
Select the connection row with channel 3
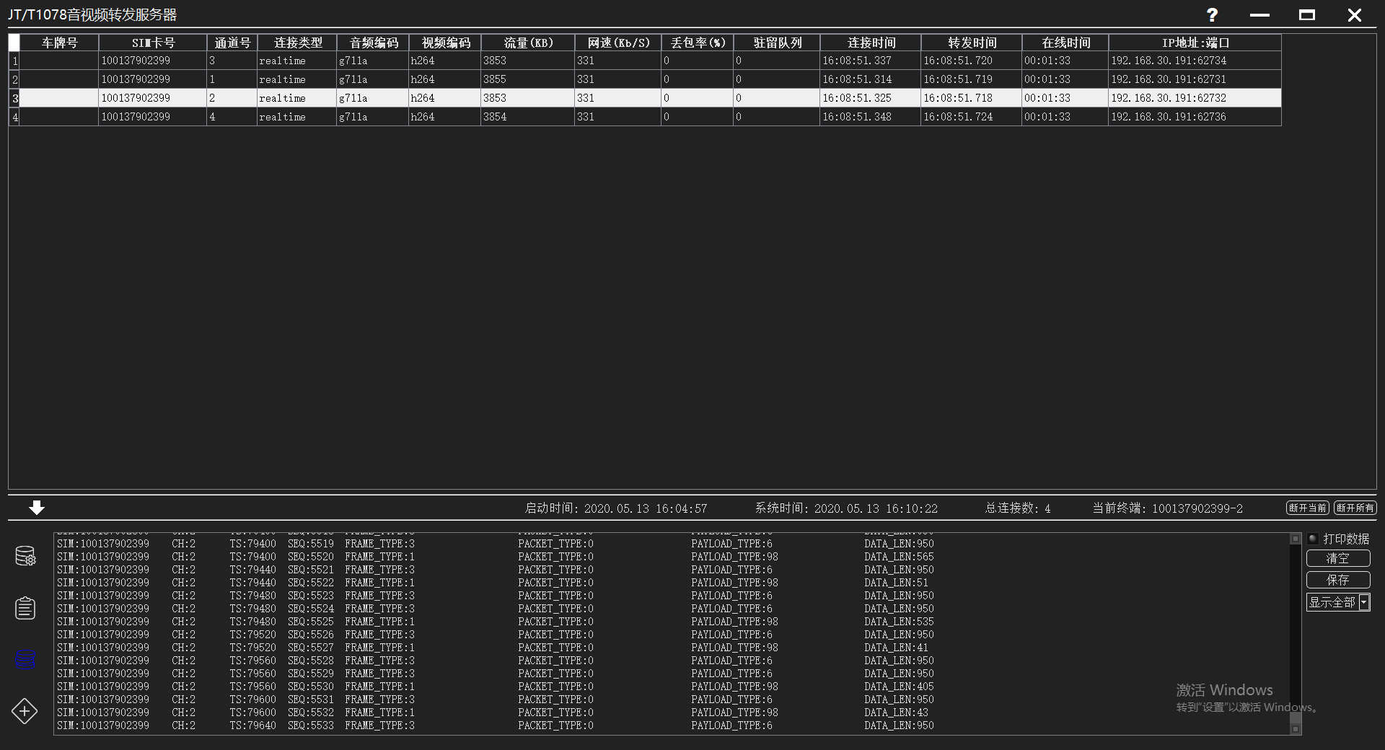[x=433, y=61]
